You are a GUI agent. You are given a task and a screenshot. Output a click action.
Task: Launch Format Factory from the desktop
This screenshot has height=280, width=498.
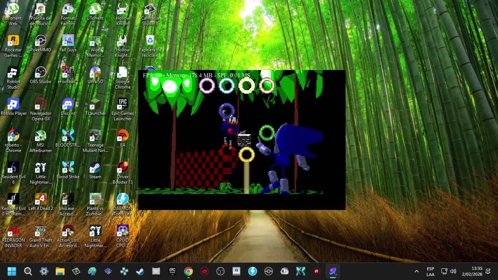click(x=68, y=14)
